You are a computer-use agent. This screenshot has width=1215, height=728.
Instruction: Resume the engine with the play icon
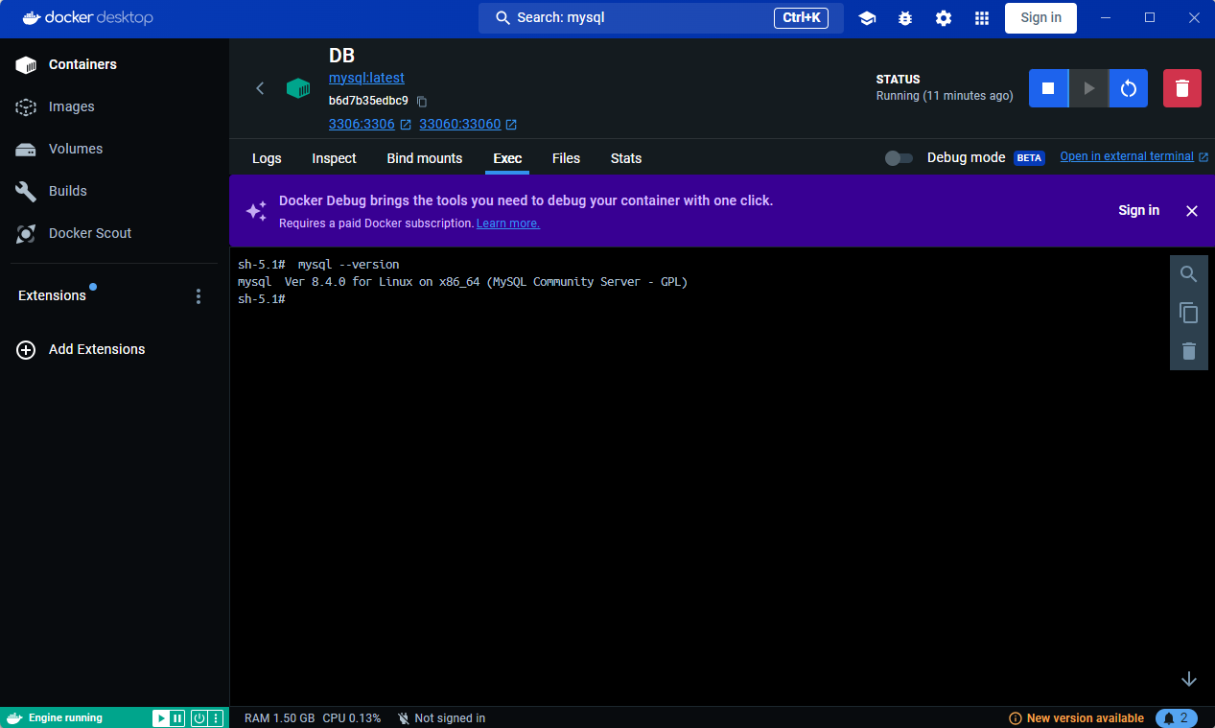[x=161, y=717]
